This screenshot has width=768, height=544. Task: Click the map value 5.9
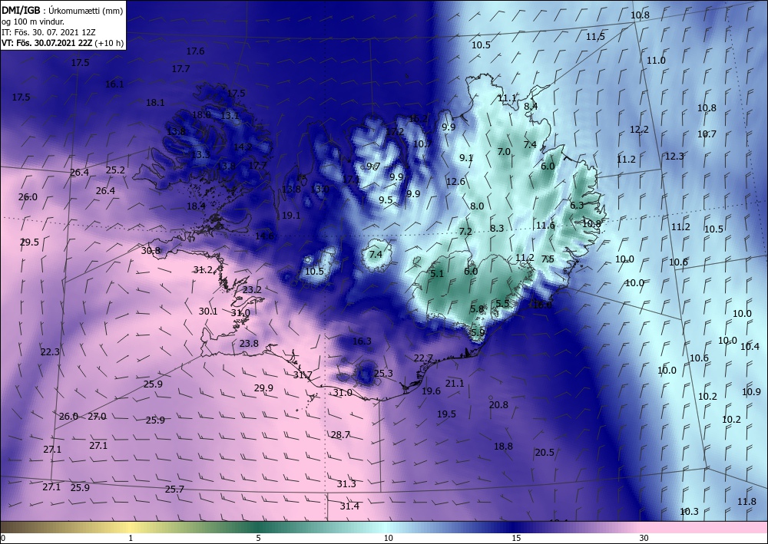pos(478,332)
